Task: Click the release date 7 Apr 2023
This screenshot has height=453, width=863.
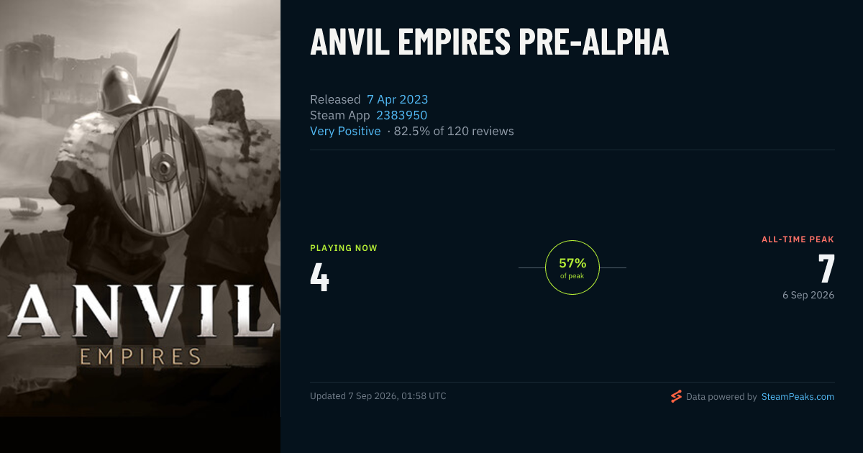Action: pos(397,99)
